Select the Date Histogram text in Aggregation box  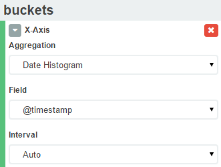click(x=53, y=65)
